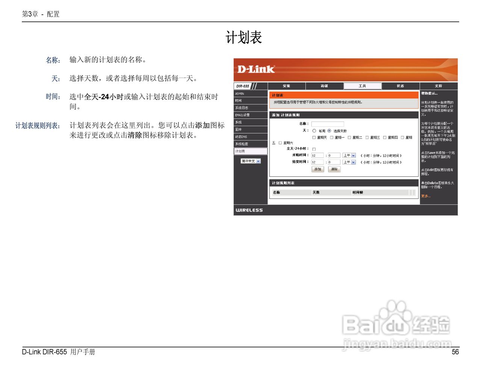Focus the 名称 text input field

328,124
